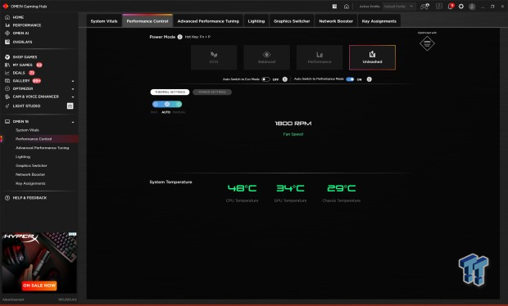Open MY GAMES library
The height and width of the screenshot is (306, 508).
(x=22, y=65)
